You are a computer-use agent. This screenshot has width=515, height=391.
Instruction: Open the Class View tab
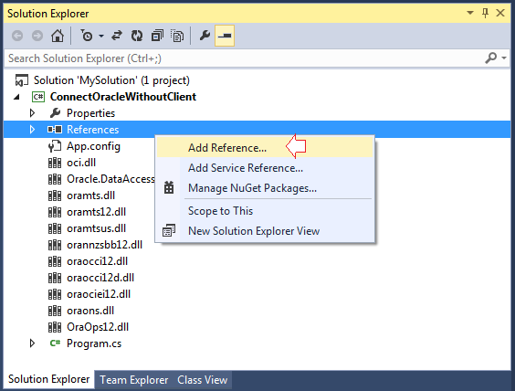point(203,380)
